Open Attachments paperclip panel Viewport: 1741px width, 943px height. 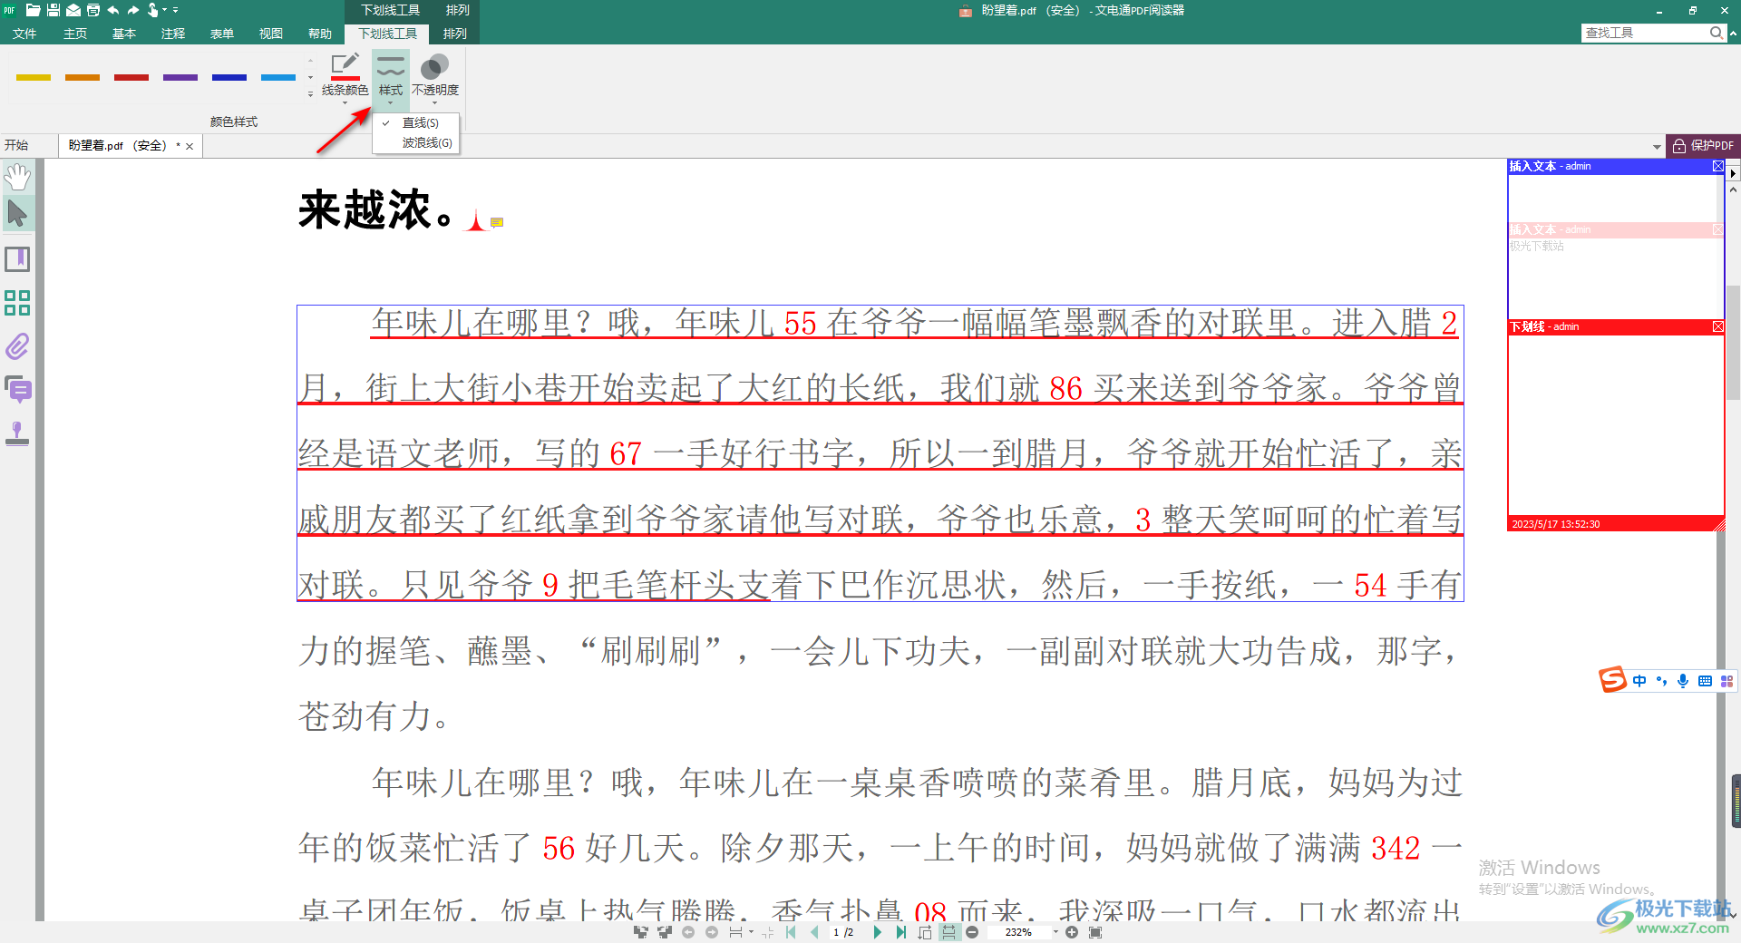pyautogui.click(x=17, y=346)
